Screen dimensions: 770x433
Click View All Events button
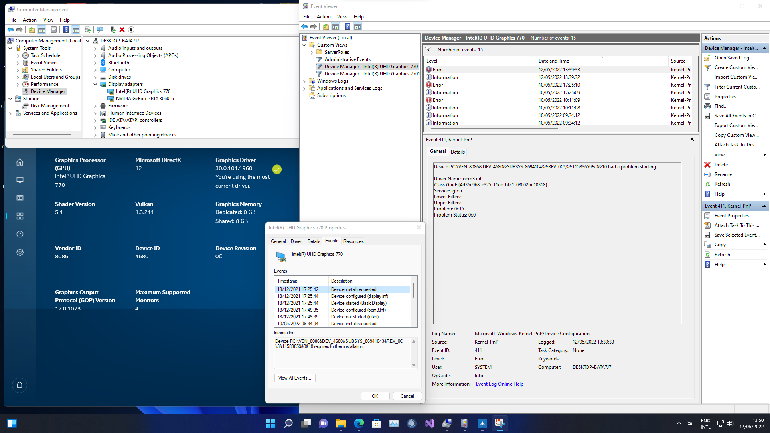(x=294, y=378)
